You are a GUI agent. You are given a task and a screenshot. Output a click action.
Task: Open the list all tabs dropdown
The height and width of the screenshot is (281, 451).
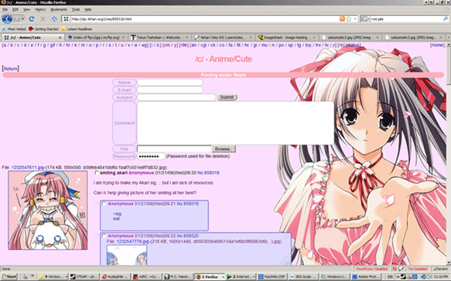(x=448, y=37)
